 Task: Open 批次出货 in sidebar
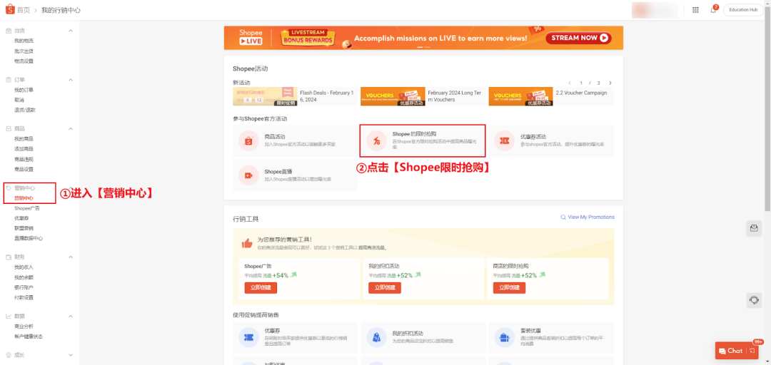[24, 51]
